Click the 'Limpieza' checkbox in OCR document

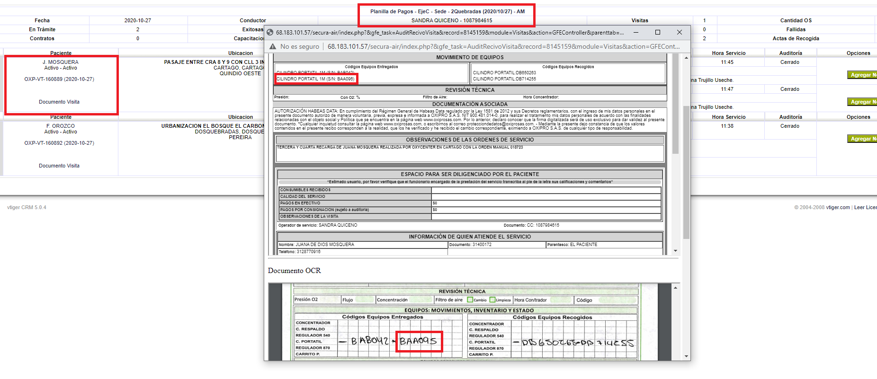point(492,300)
